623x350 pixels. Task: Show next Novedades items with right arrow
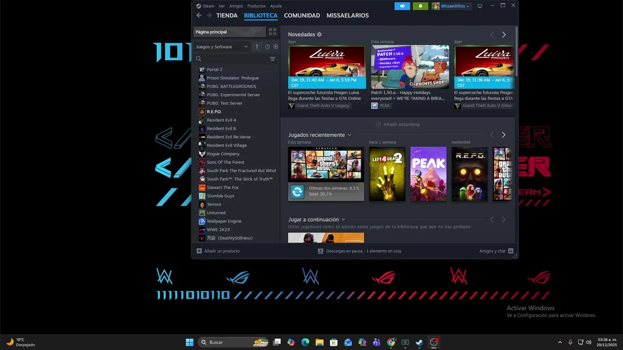coord(504,35)
